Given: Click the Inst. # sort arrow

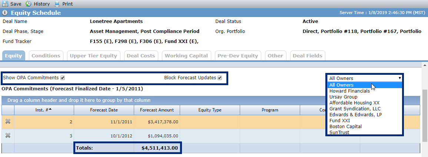Looking at the screenshot, I should click(50, 110).
